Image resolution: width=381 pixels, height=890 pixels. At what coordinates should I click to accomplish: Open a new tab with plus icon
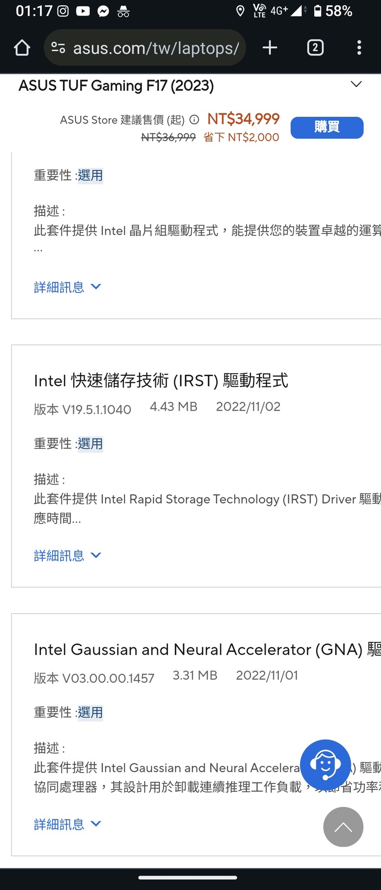[270, 47]
